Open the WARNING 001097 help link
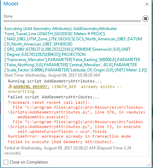153x168 pixels. click(31, 87)
